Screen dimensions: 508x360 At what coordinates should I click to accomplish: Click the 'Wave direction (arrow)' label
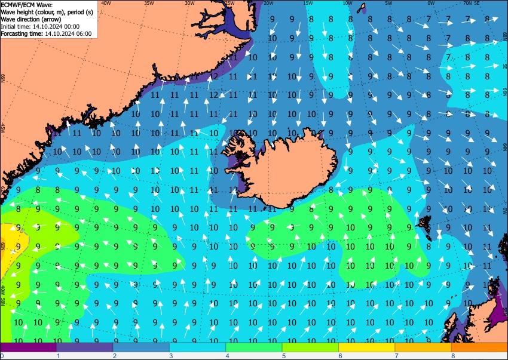point(30,19)
